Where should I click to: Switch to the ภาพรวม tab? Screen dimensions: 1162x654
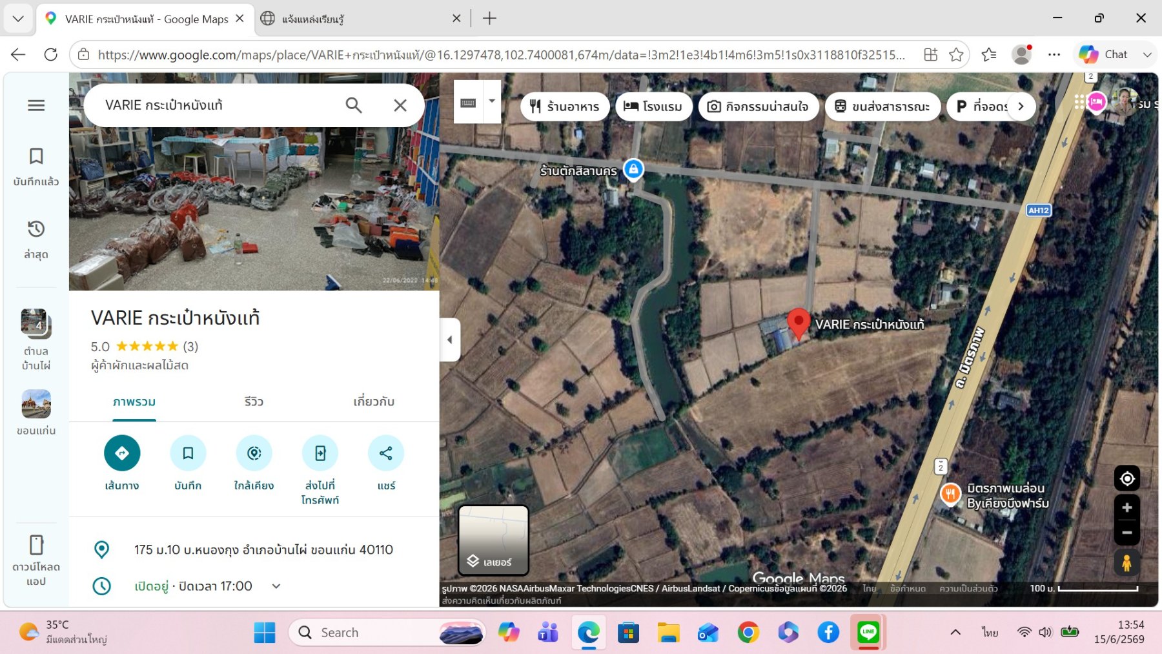(x=134, y=402)
